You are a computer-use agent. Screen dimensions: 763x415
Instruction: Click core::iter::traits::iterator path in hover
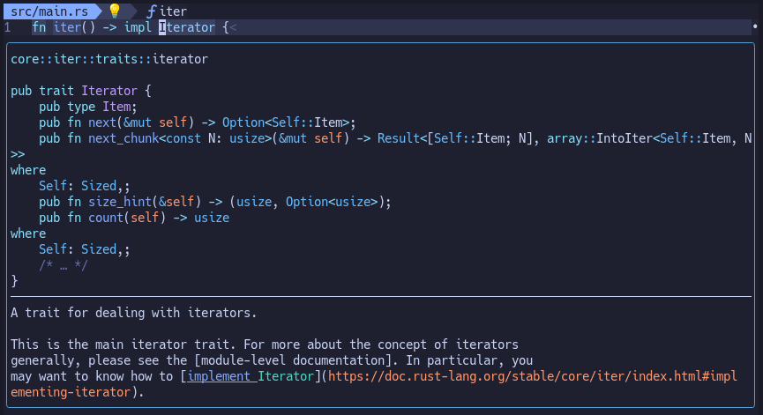[x=109, y=59]
